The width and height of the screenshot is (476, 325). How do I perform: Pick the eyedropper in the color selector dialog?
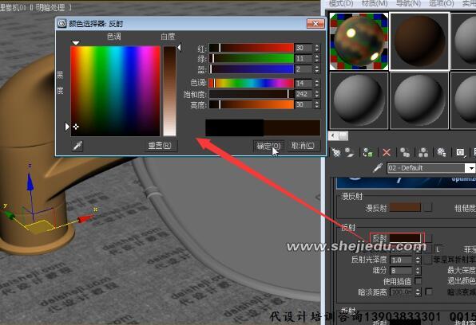pyautogui.click(x=78, y=146)
